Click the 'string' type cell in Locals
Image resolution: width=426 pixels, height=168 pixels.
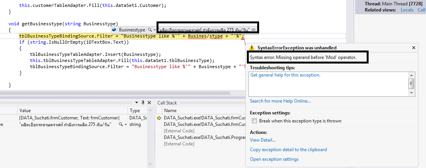click(x=137, y=124)
